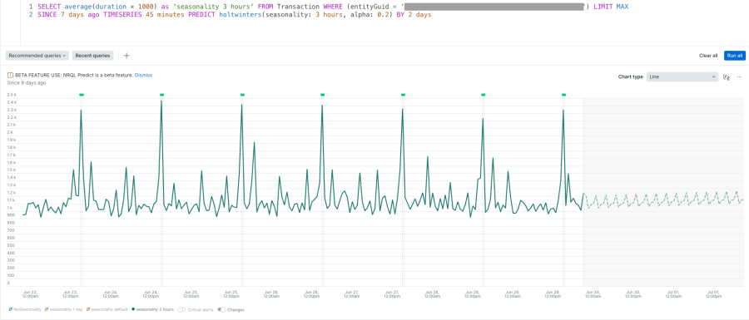The height and width of the screenshot is (320, 749).
Task: Click the NoSeasonality legend icon
Action: click(x=11, y=309)
